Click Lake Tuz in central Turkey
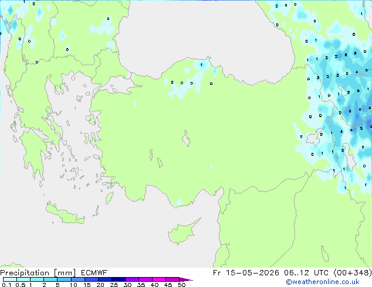The width and height of the screenshot is (372, 287). [x=186, y=138]
